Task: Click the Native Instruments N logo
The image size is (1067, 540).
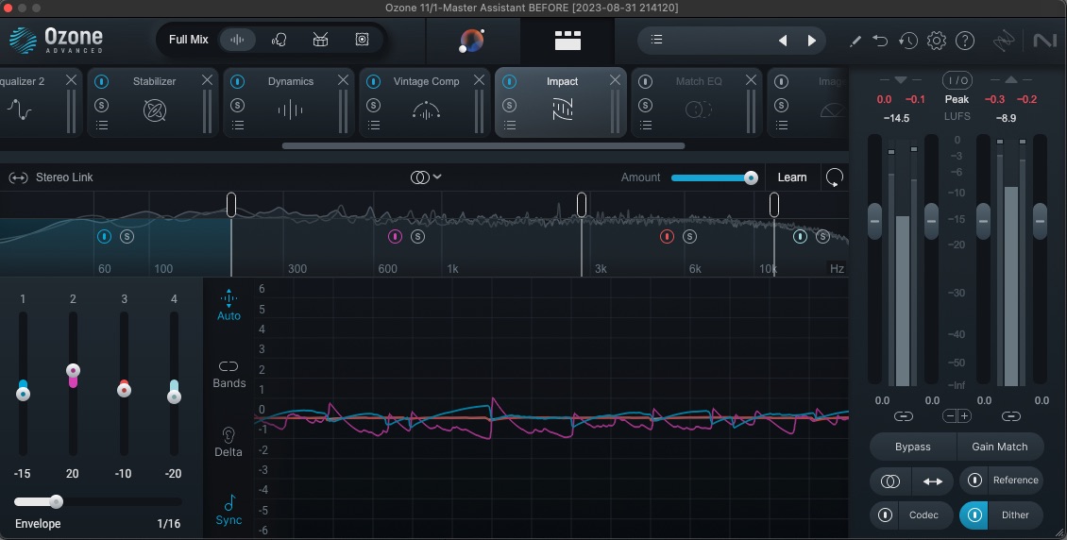Action: click(x=1044, y=41)
